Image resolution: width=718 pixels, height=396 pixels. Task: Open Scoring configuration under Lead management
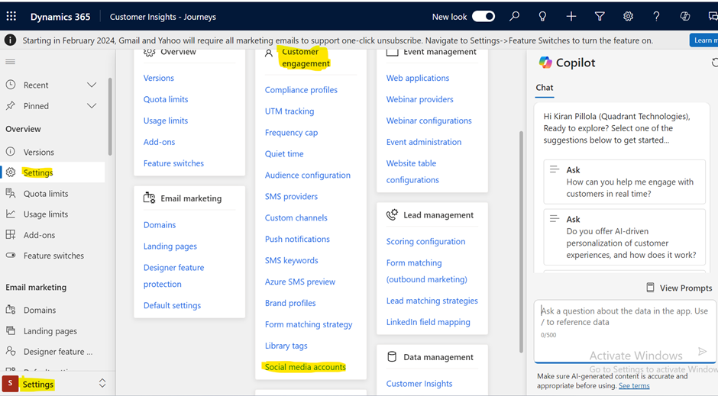pos(425,241)
